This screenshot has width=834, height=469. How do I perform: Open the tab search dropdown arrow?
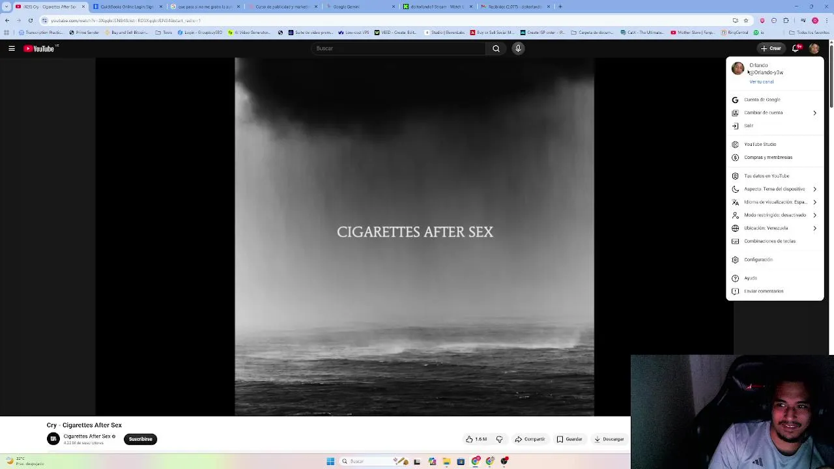pos(7,7)
